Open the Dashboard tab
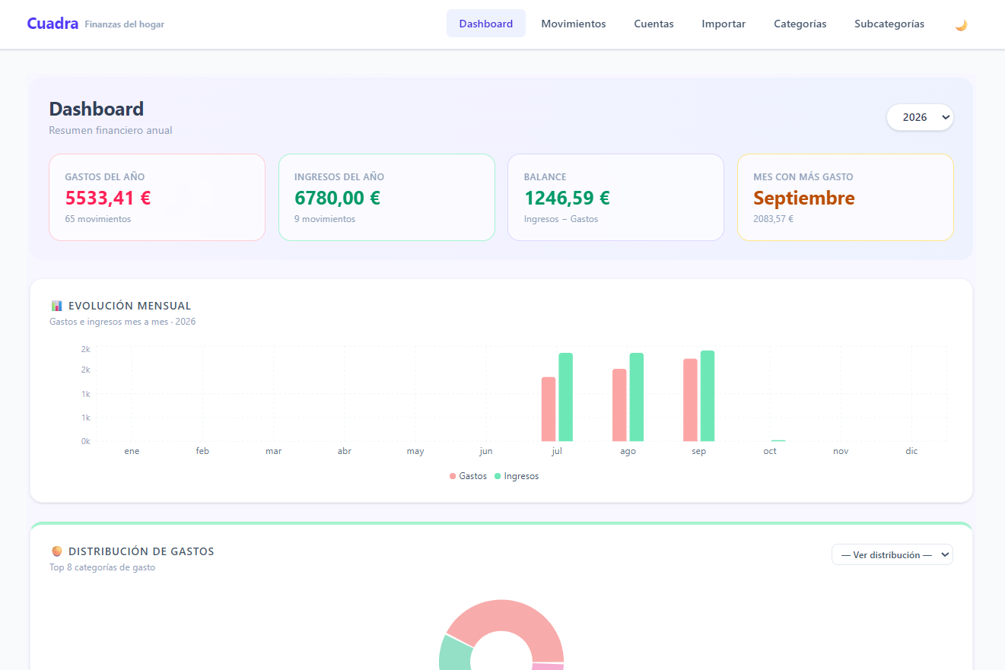The width and height of the screenshot is (1005, 670). click(x=486, y=24)
